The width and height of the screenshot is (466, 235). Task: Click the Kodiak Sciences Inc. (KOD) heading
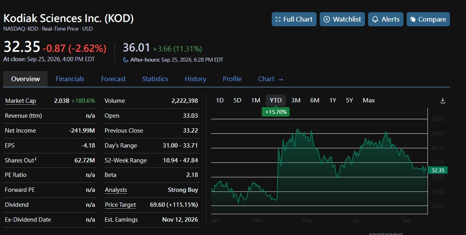click(x=68, y=18)
